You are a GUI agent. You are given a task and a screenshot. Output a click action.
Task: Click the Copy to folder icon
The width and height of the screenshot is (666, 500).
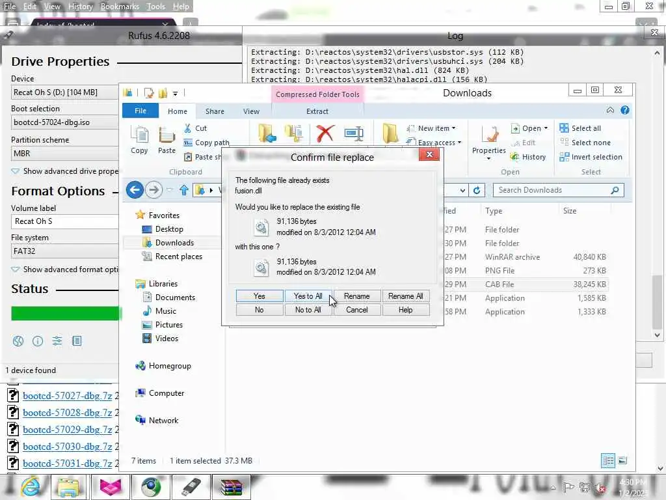tap(294, 133)
